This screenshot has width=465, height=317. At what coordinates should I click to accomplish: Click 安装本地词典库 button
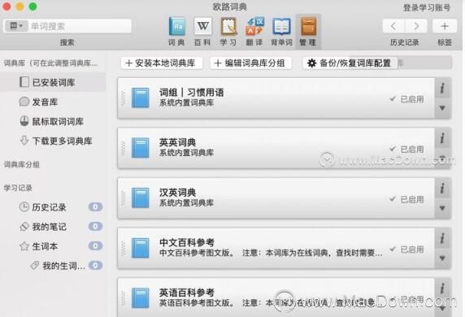(x=162, y=63)
